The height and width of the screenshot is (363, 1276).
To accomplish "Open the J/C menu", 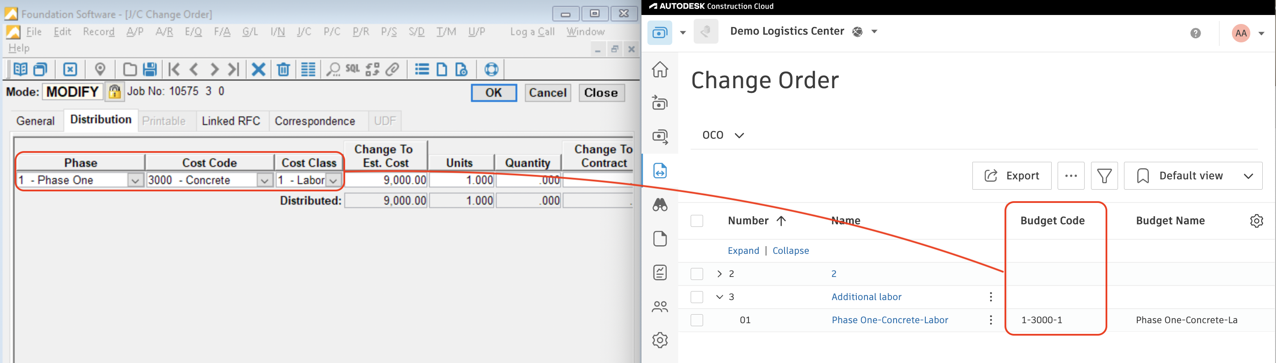I will [x=304, y=32].
